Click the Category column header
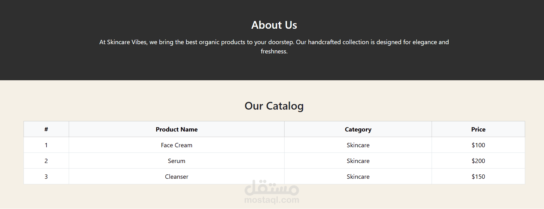 (358, 129)
